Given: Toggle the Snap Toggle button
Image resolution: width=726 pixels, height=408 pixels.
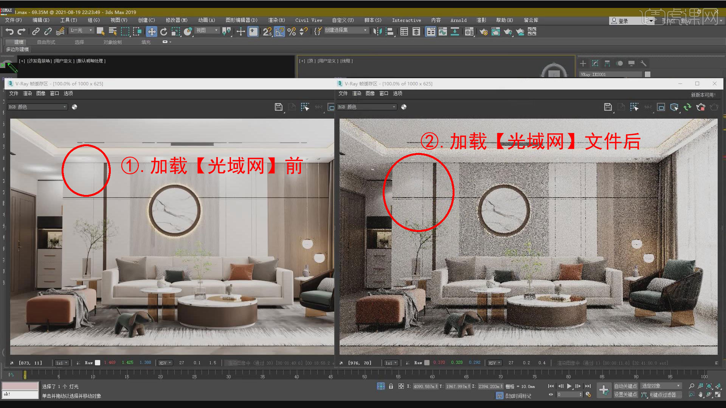Looking at the screenshot, I should tap(267, 32).
